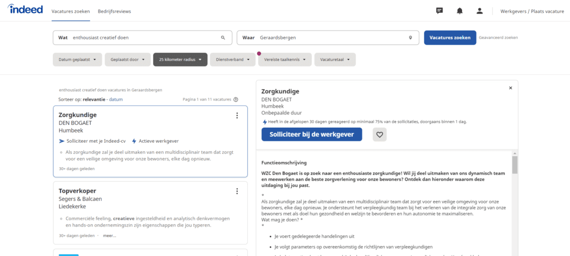The image size is (570, 256).
Task: Click the magnifier icon in Wat field
Action: [223, 38]
